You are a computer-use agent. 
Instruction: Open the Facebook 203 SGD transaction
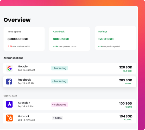pos(70,82)
